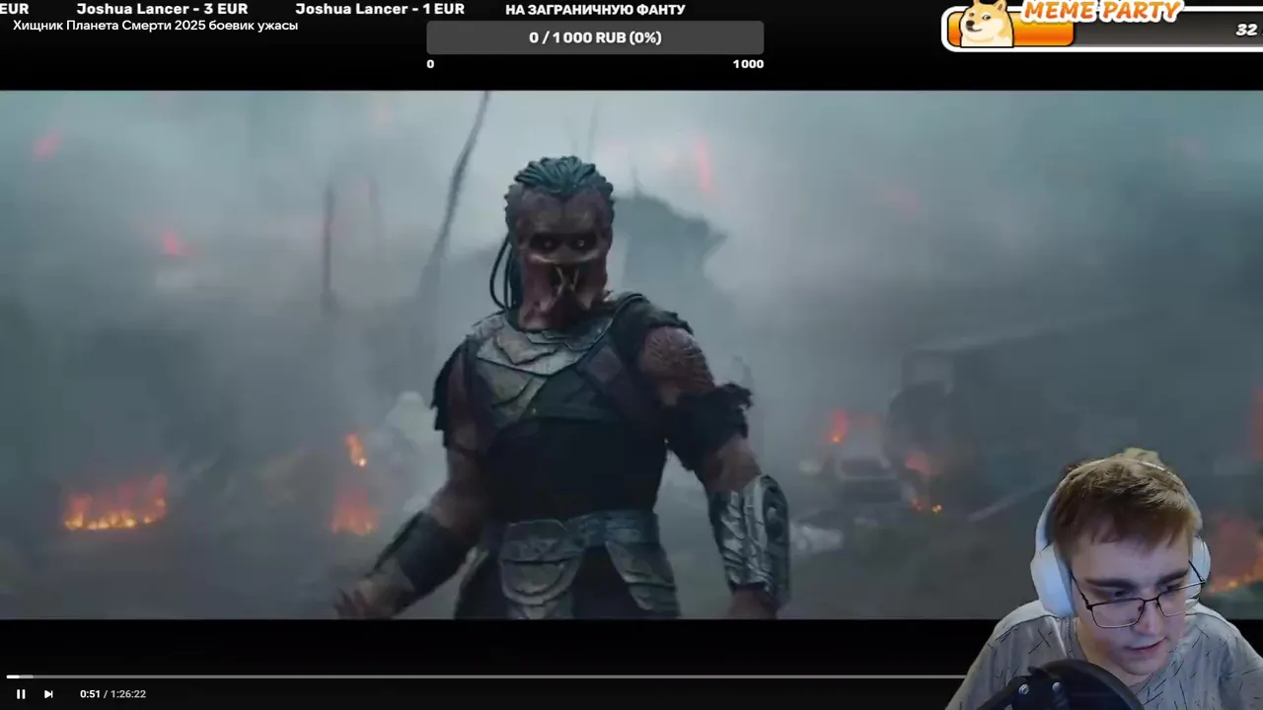
Task: Click the 1000 goal maximum label
Action: coord(748,64)
